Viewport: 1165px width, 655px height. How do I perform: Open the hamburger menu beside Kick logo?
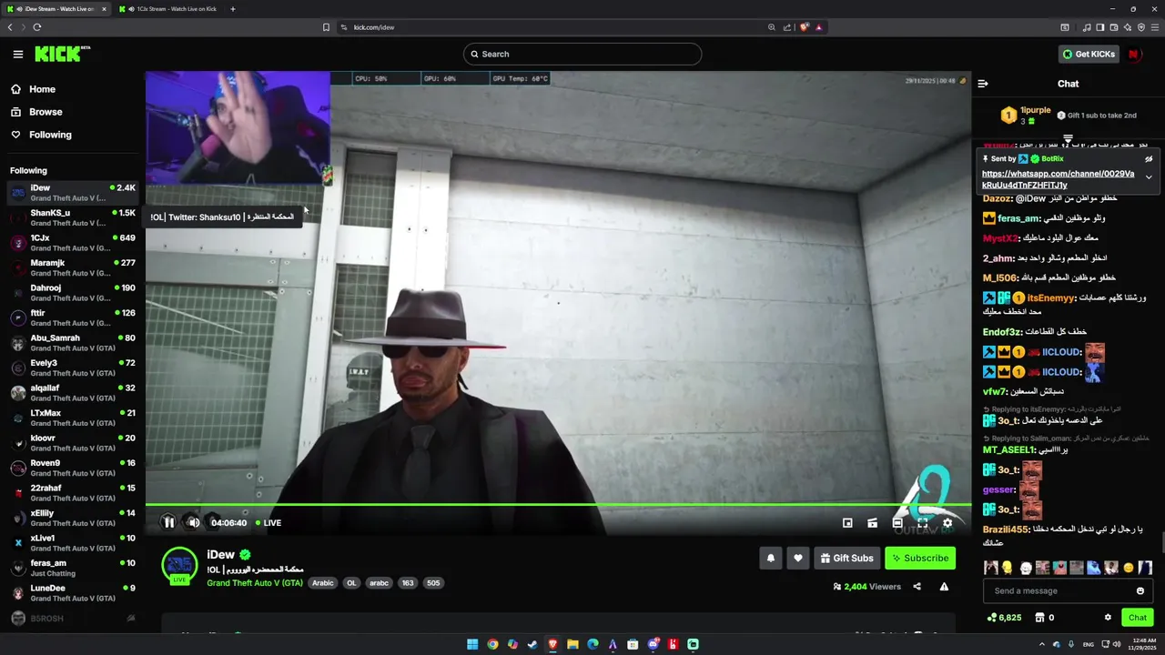(17, 54)
